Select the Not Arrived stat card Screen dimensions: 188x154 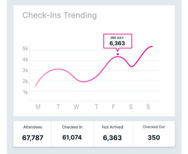pyautogui.click(x=113, y=133)
